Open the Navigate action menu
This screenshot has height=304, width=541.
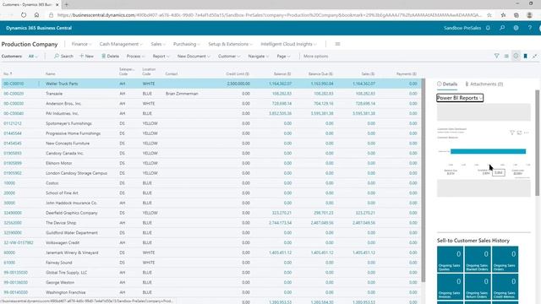pos(258,57)
